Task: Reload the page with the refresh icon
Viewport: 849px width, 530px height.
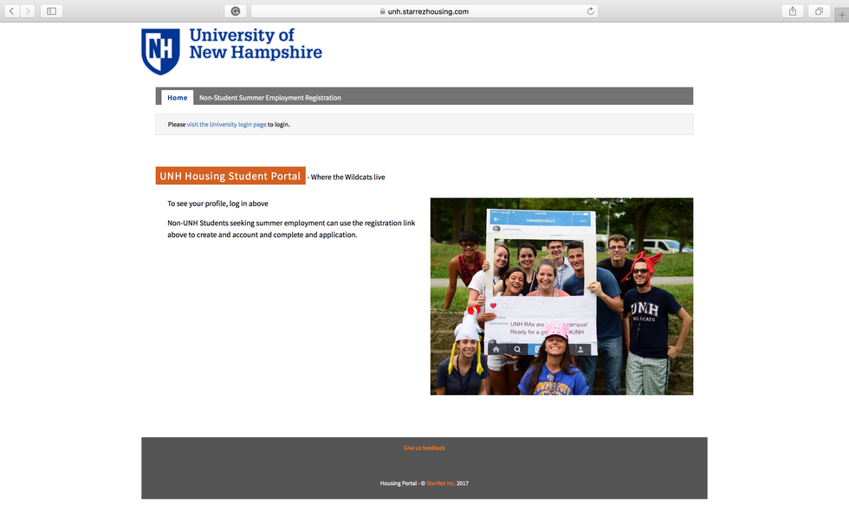Action: [591, 11]
